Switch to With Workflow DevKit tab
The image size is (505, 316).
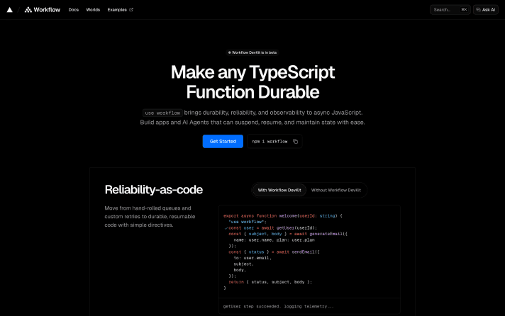[x=279, y=190]
